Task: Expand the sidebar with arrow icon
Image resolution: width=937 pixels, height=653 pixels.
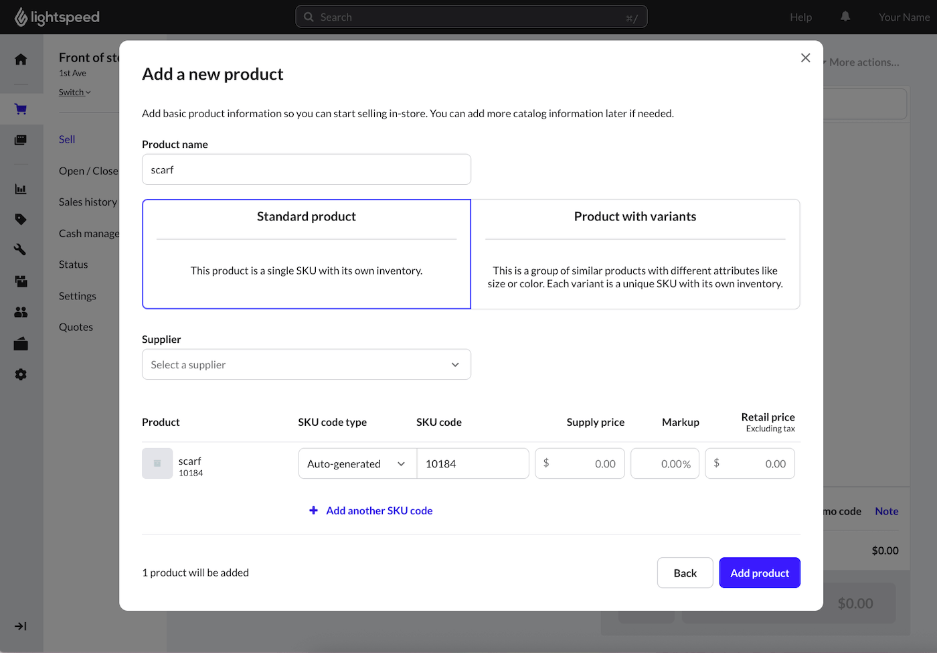Action: (21, 626)
